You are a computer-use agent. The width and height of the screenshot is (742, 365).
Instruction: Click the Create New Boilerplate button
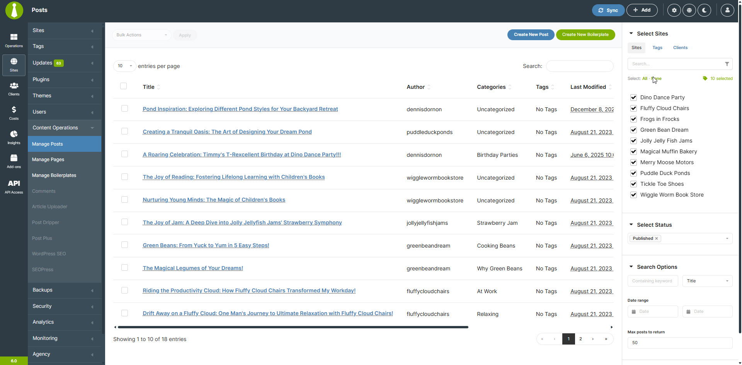(585, 34)
